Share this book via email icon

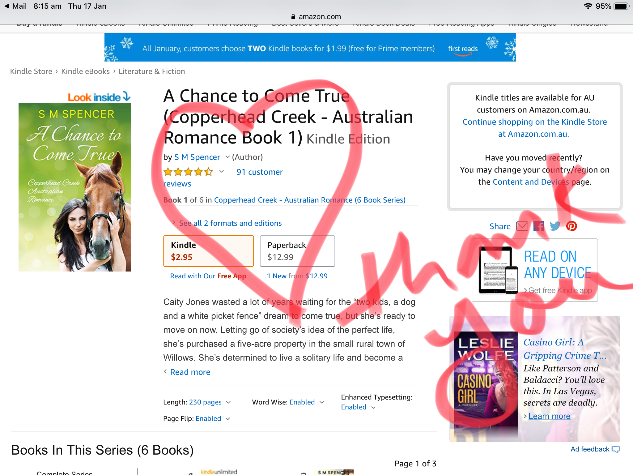522,226
